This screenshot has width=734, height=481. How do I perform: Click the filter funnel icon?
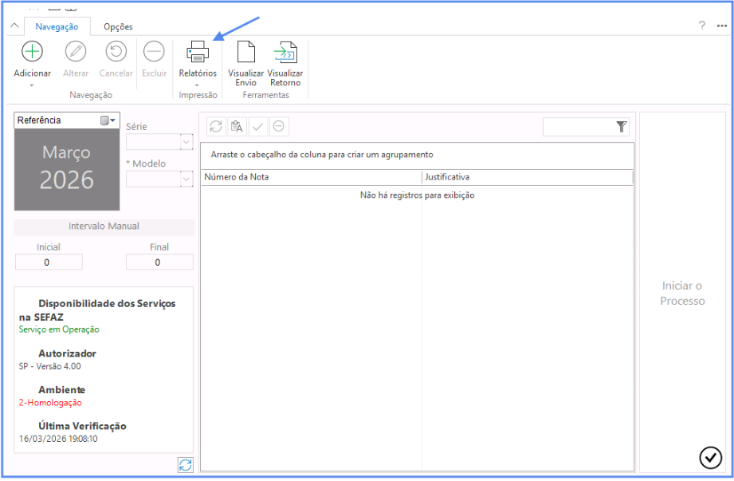tap(622, 127)
